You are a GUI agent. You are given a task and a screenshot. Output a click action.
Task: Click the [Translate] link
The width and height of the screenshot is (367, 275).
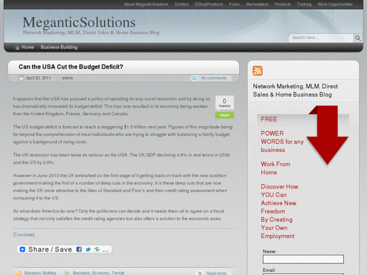click(x=24, y=235)
